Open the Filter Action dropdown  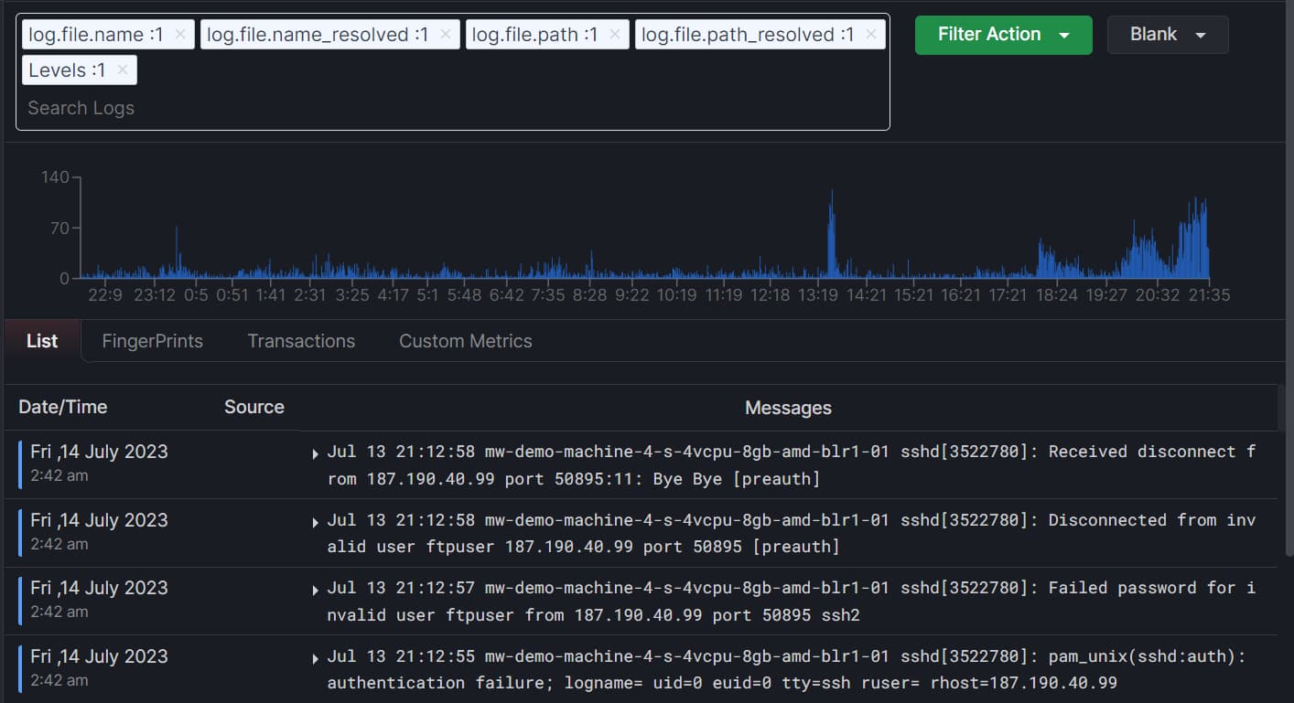point(1003,35)
